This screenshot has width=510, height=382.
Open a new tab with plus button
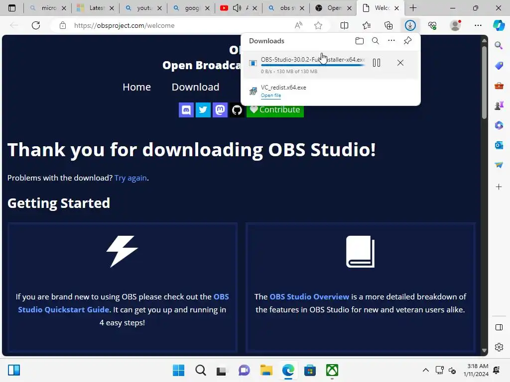pos(413,8)
